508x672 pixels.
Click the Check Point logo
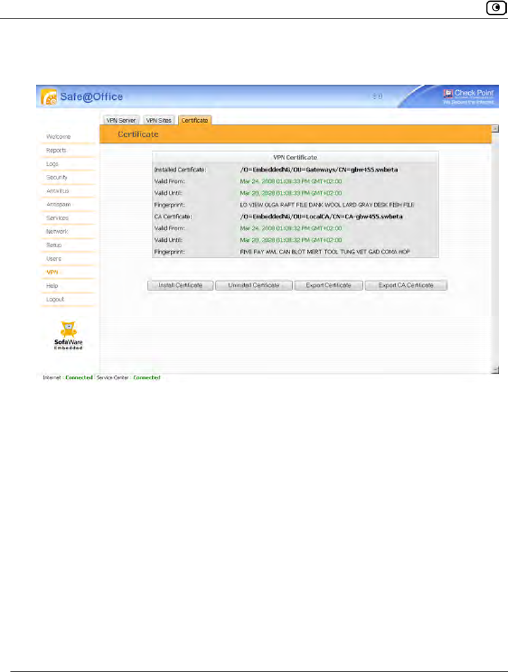[x=468, y=96]
